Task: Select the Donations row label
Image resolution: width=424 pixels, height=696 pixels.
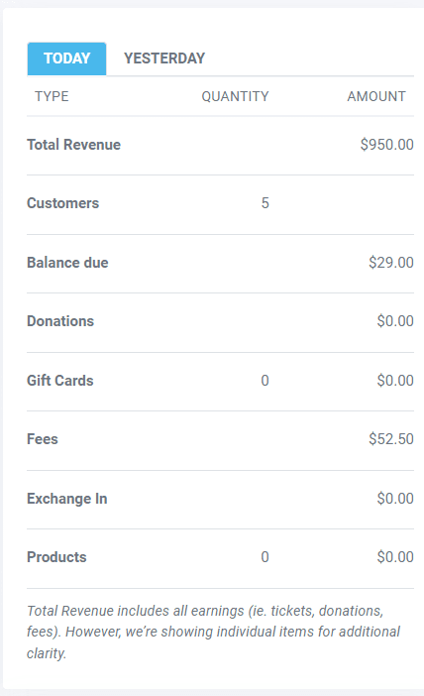Action: tap(60, 321)
